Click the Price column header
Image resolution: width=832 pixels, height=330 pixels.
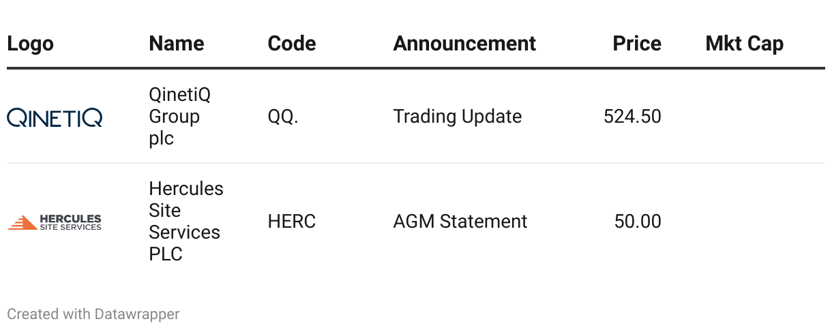tap(637, 44)
